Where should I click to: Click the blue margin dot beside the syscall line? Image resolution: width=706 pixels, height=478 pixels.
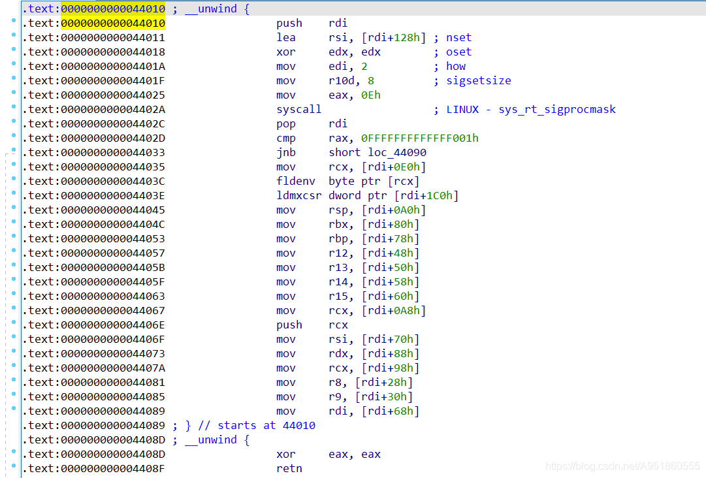pyautogui.click(x=13, y=109)
